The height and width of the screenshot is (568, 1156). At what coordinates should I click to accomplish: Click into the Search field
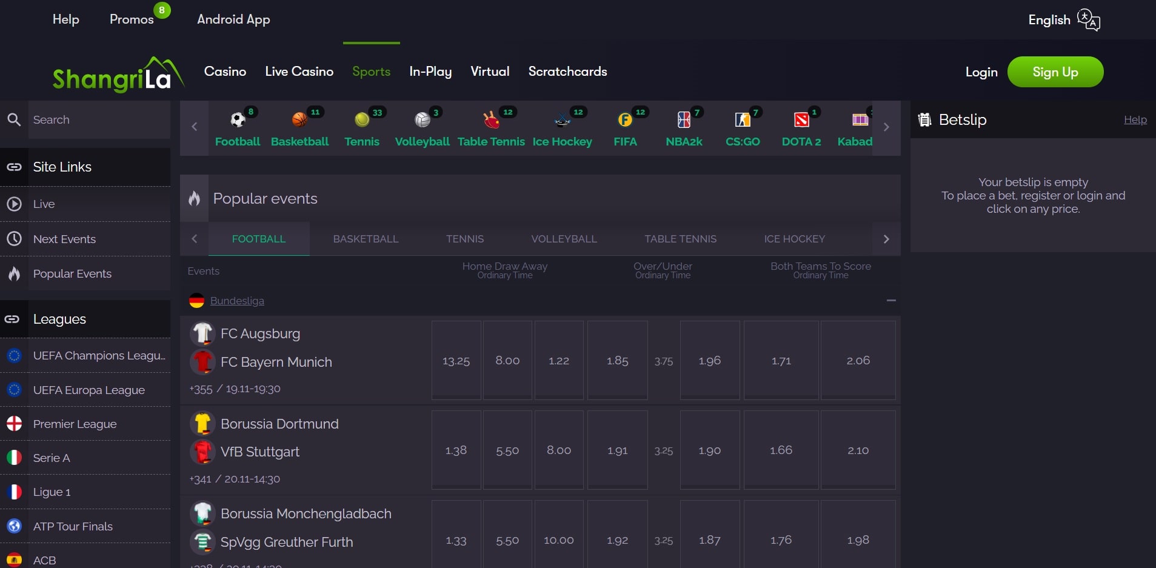tap(99, 119)
